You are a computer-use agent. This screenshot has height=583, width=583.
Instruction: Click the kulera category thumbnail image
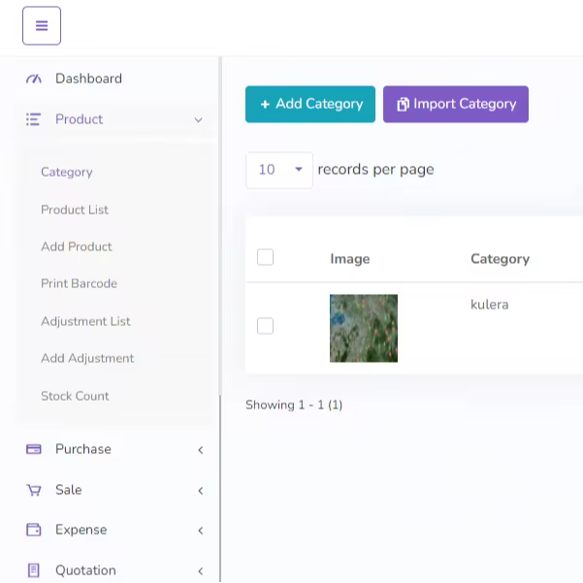coord(364,328)
